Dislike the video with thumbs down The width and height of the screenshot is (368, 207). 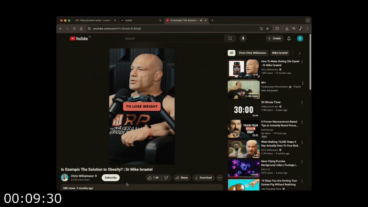(x=166, y=178)
